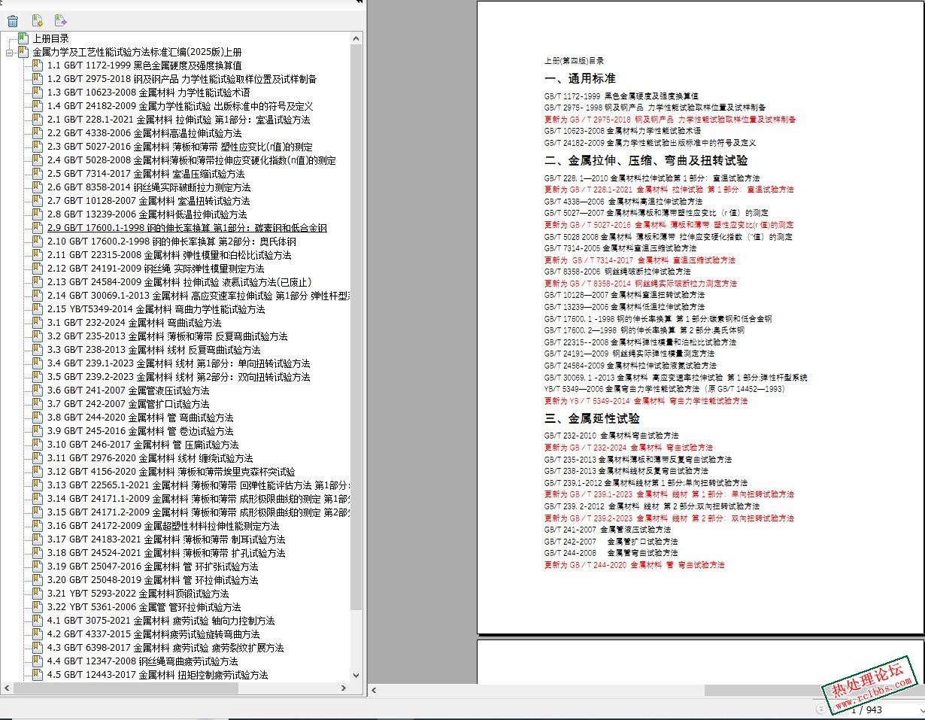
Task: Open bookmark 2.8 GB/T 13239-2006
Action: (x=147, y=214)
